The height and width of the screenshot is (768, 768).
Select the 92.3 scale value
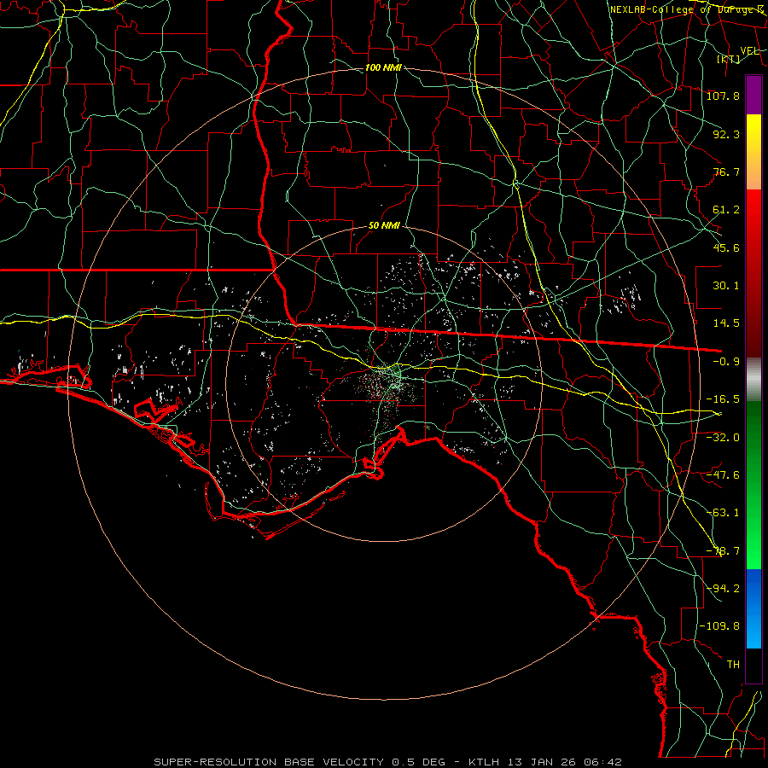(726, 134)
